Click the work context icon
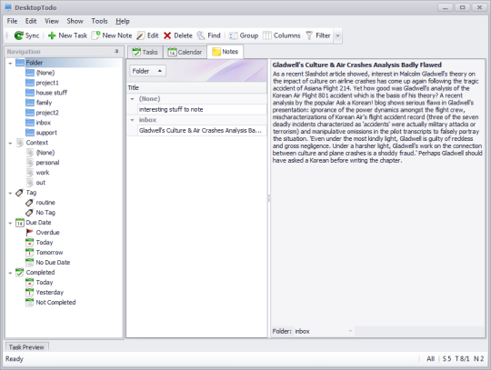491x370 pixels. (30, 173)
